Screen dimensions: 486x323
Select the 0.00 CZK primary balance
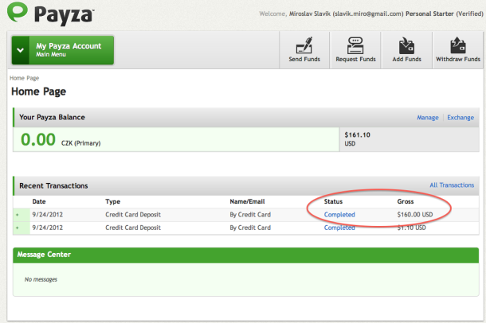[176, 140]
